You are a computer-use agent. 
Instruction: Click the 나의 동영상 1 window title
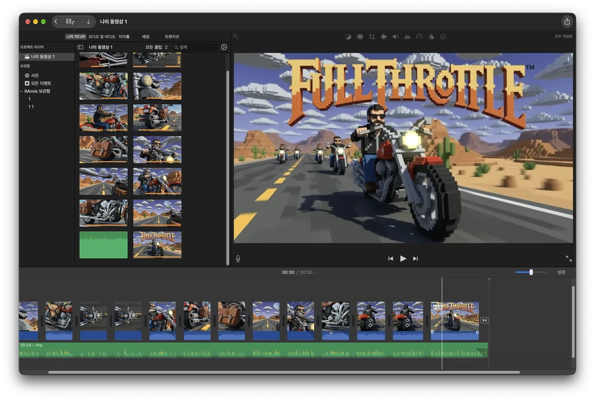[x=114, y=21]
